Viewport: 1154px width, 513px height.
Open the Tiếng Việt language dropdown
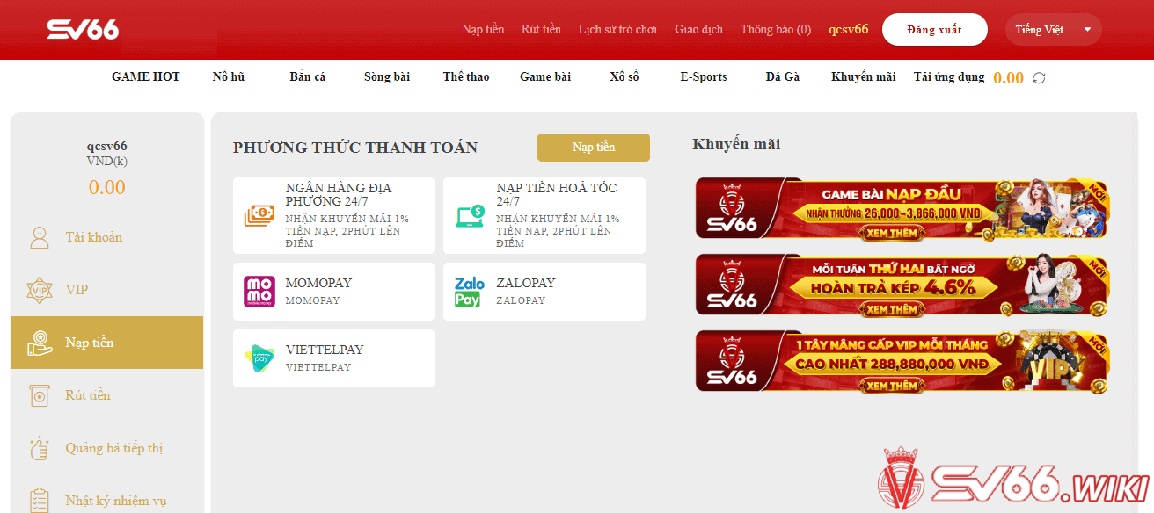[1053, 30]
